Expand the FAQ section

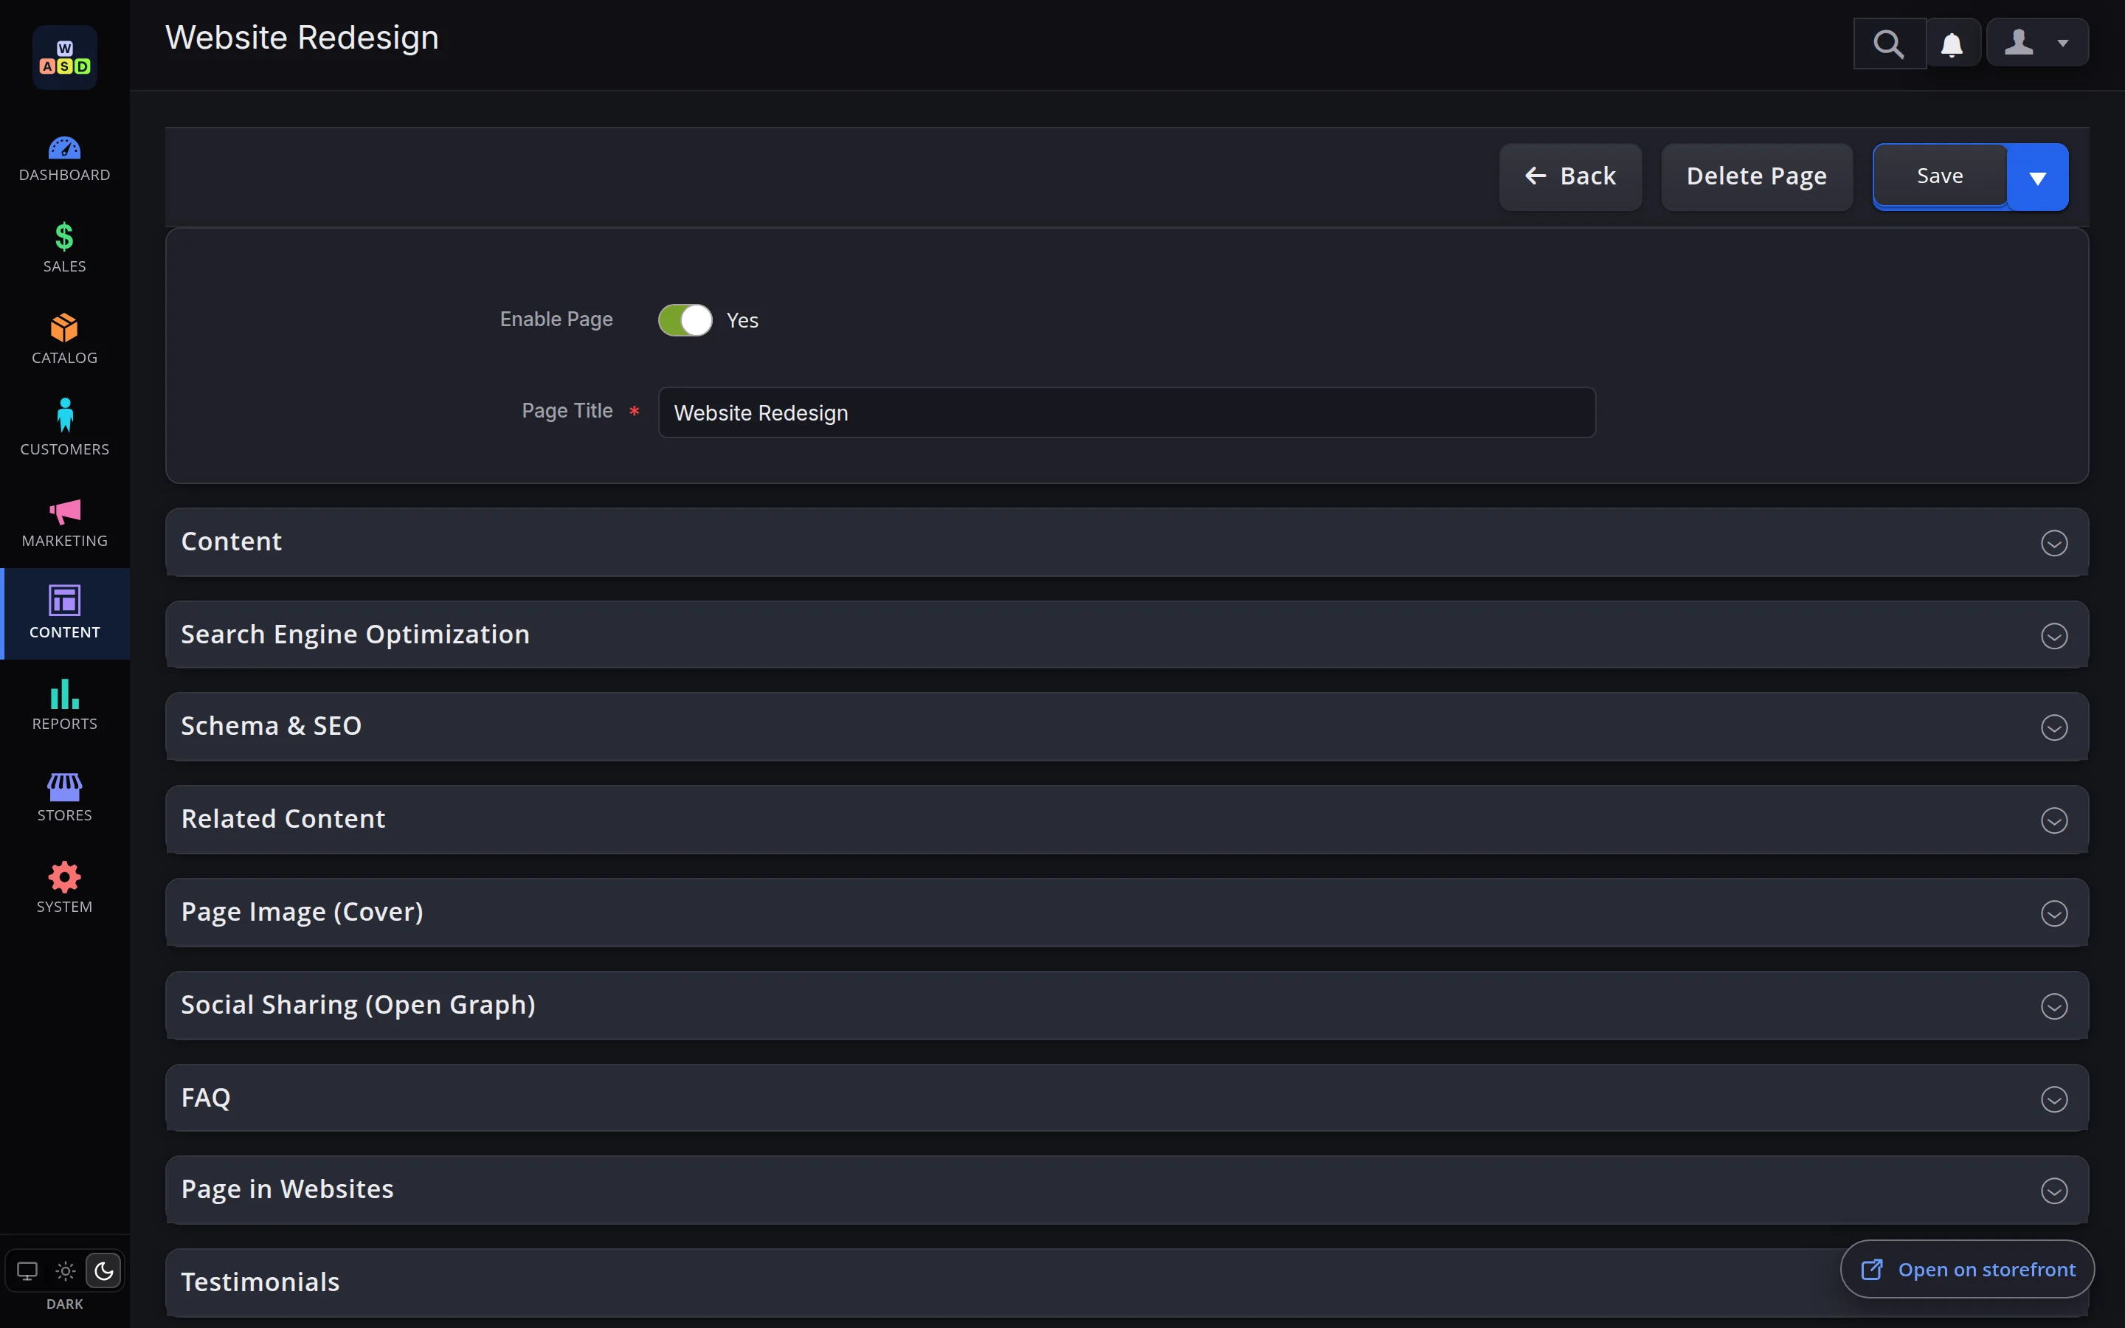(x=1127, y=1098)
